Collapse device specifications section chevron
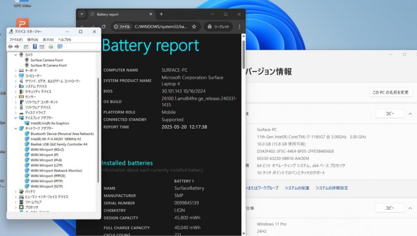Screen dimensions: 417x236 click(410, 113)
